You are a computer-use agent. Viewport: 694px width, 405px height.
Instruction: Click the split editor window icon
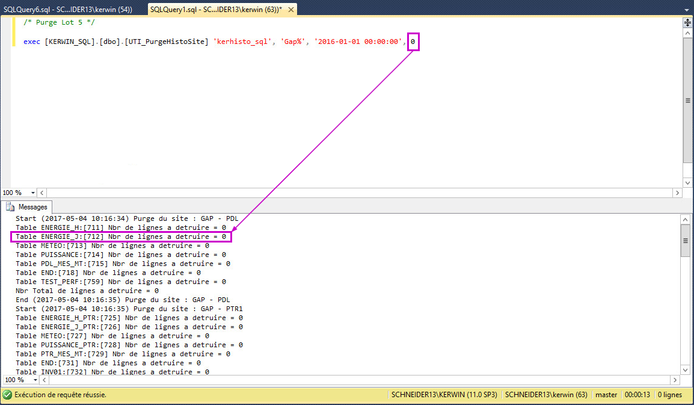pyautogui.click(x=687, y=23)
